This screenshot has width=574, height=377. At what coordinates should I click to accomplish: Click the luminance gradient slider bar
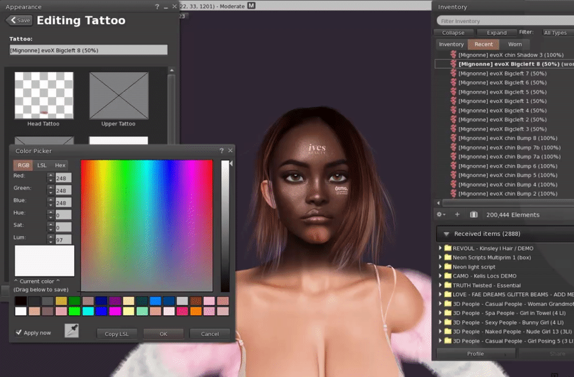225,226
